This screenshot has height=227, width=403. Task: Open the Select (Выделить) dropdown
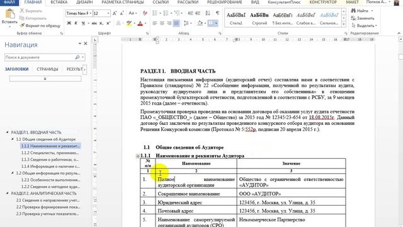(x=364, y=25)
